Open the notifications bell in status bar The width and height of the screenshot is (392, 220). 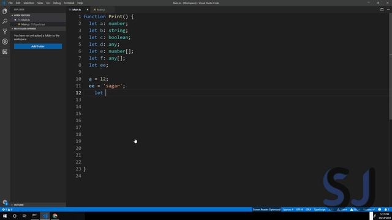pyautogui.click(x=386, y=210)
